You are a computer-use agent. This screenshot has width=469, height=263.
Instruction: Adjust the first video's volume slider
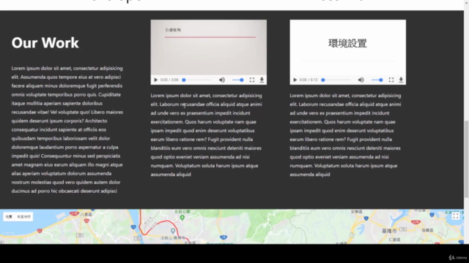(237, 80)
